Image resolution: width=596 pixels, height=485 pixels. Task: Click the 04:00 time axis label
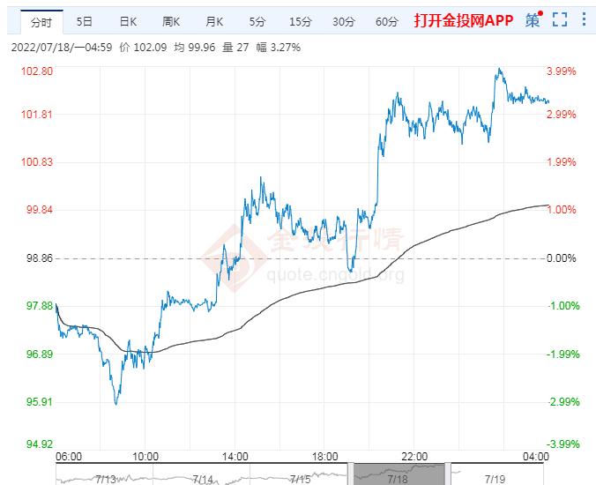coord(536,457)
